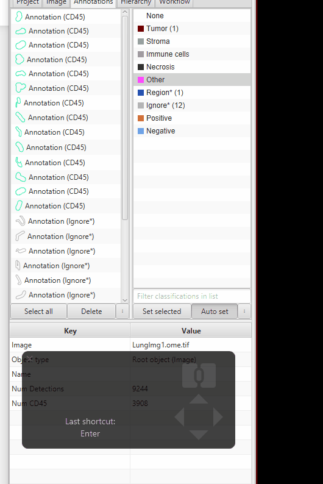Click the annotation list scroll up arrow
The height and width of the screenshot is (484, 323).
point(125,12)
